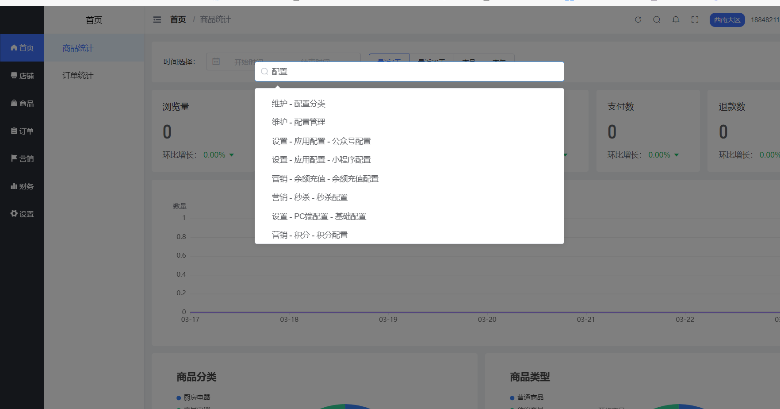The image size is (780, 409).
Task: Open 财务 in the left sidebar
Action: tap(22, 186)
